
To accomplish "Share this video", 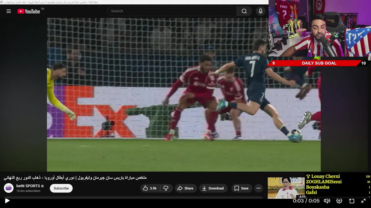I will pyautogui.click(x=185, y=188).
